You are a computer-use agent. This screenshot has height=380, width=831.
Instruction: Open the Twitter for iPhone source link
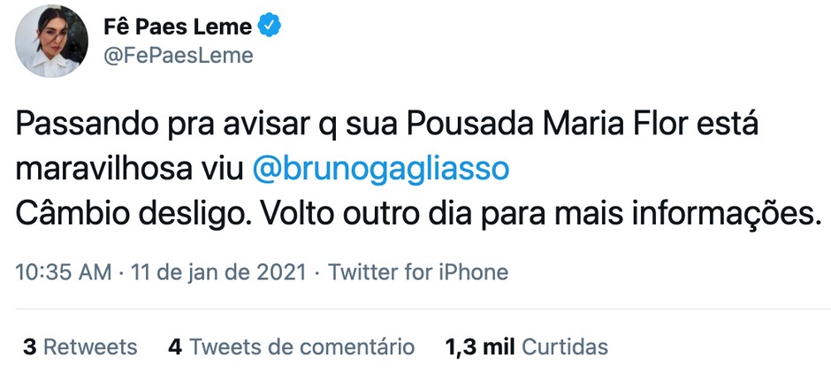[x=418, y=271]
